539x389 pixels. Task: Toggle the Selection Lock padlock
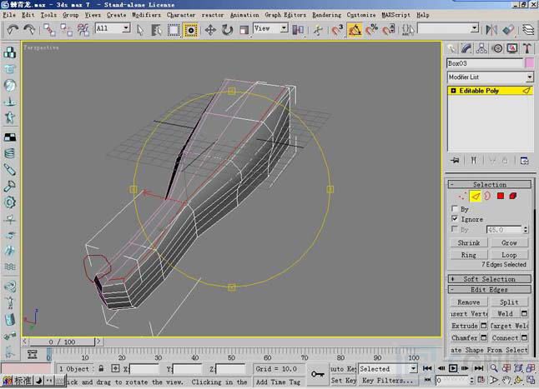[x=101, y=369]
